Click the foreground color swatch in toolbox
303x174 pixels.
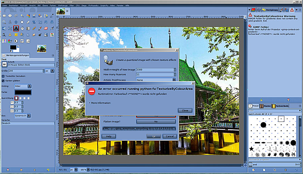13,47
